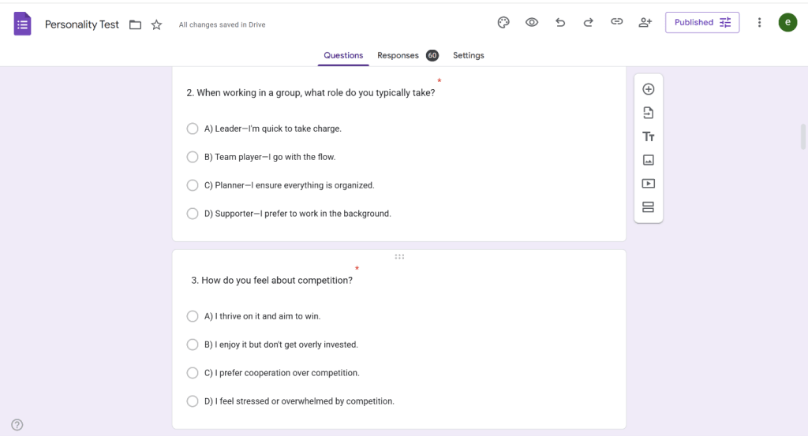Click the Published button
Image resolution: width=808 pixels, height=436 pixels.
click(x=702, y=23)
